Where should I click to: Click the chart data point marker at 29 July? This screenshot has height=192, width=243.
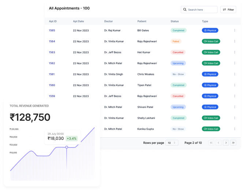(67, 147)
